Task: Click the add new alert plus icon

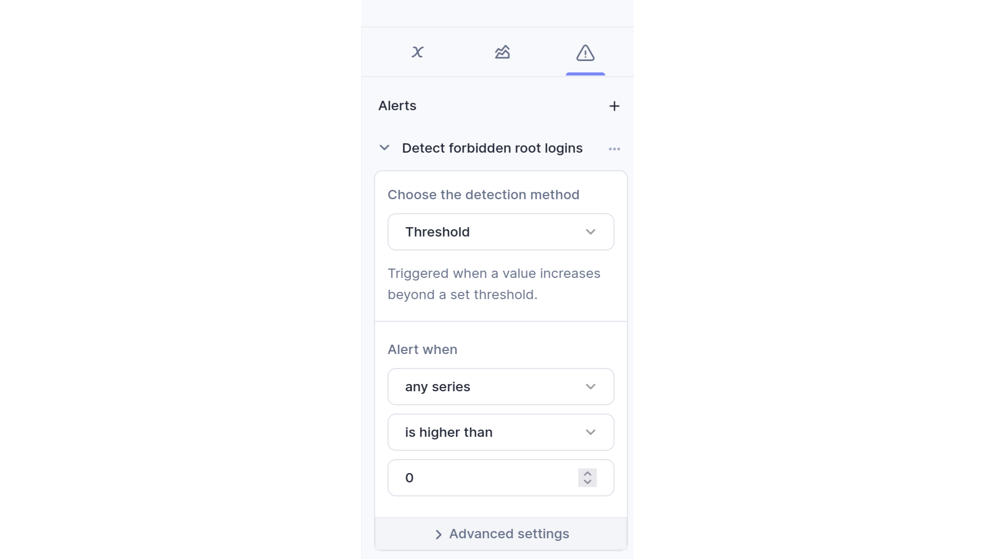Action: (x=614, y=105)
